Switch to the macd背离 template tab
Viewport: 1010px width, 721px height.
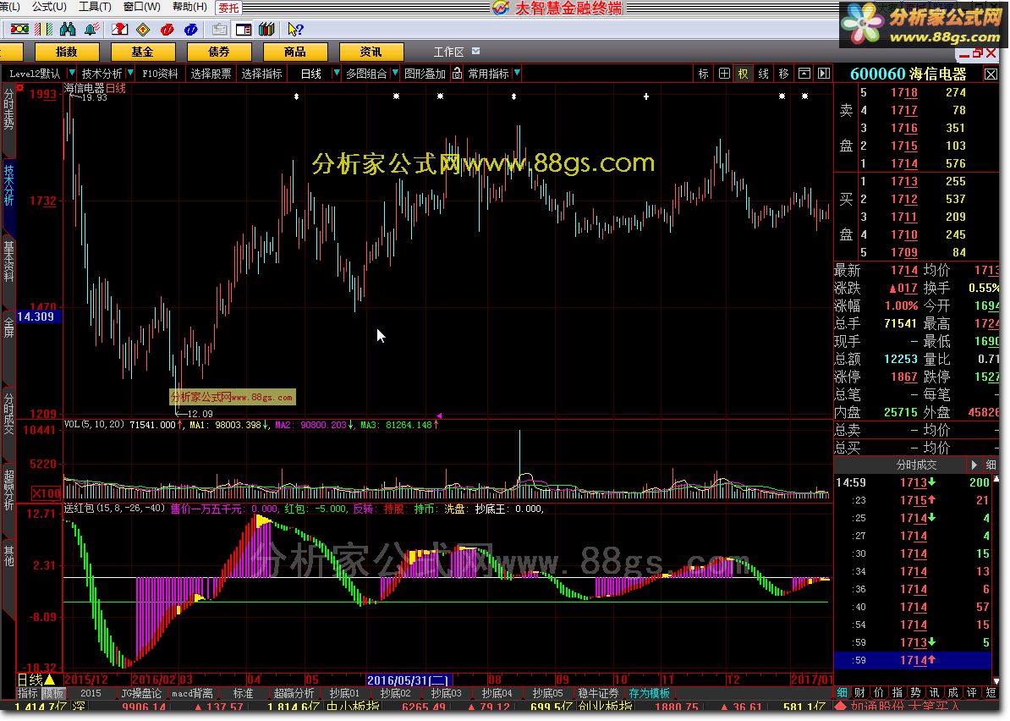pos(191,693)
